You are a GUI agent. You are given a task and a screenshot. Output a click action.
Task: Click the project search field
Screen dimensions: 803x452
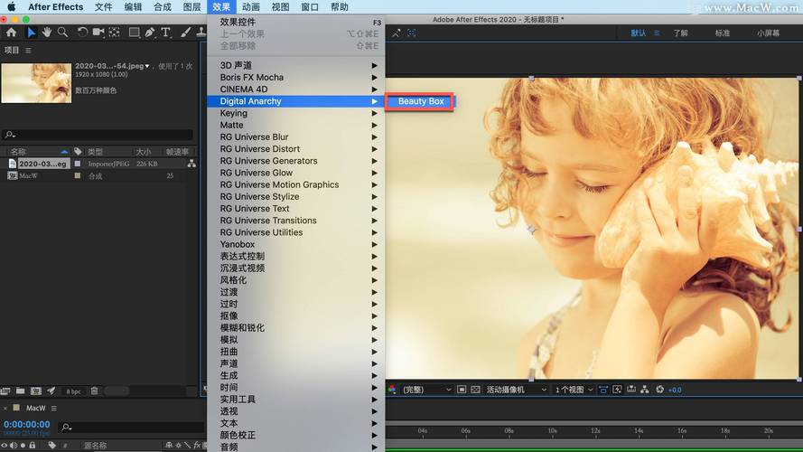(99, 135)
